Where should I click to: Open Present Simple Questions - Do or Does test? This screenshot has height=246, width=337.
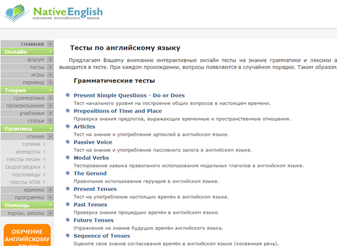pos(129,95)
